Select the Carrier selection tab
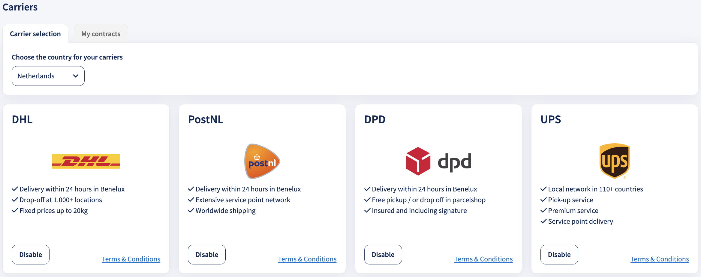 (x=35, y=34)
